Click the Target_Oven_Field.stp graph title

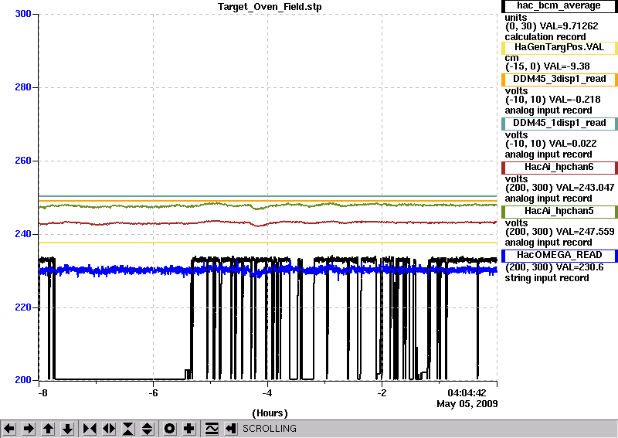tap(270, 7)
